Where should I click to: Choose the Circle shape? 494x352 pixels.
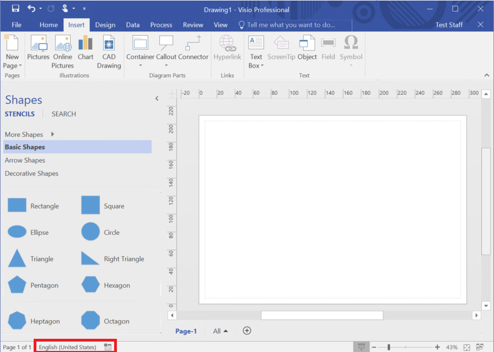100,232
